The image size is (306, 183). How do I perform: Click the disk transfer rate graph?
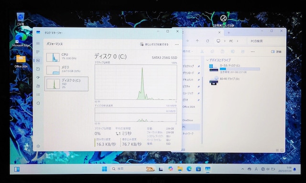[136, 115]
